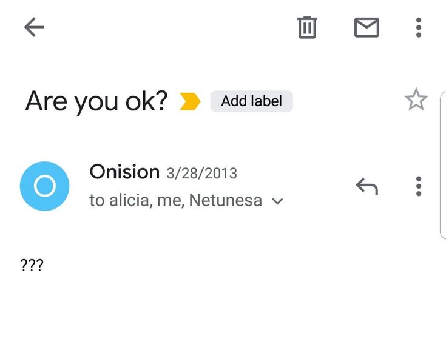Mark the email as unread via envelope icon
Viewport: 446px width, 364px height.
point(367,27)
